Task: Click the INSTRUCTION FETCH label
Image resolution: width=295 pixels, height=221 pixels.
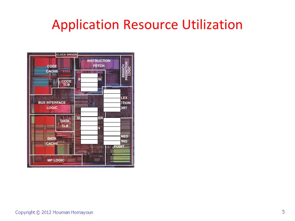Action: pyautogui.click(x=99, y=63)
